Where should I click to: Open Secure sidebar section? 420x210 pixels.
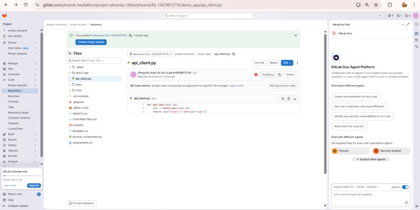tap(19, 139)
